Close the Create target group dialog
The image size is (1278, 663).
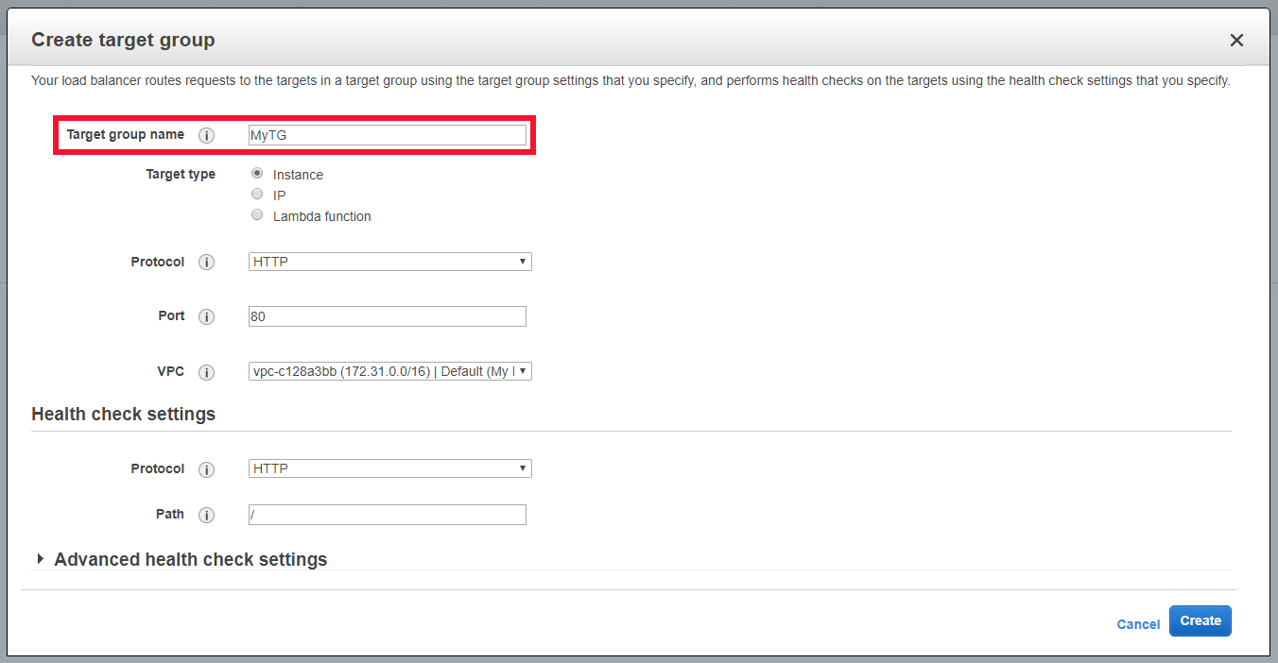pyautogui.click(x=1235, y=40)
